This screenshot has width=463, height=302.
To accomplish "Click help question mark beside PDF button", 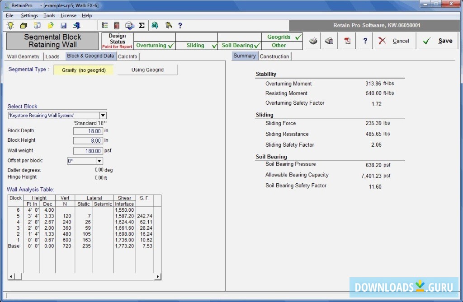I will [x=365, y=41].
